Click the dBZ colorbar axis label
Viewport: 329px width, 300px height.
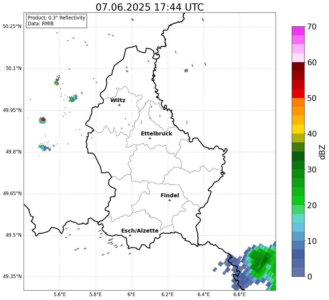[x=322, y=152]
